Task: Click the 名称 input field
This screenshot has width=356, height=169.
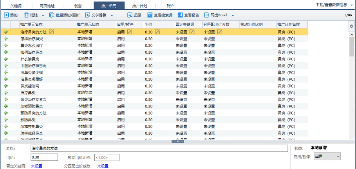Action: point(159,148)
